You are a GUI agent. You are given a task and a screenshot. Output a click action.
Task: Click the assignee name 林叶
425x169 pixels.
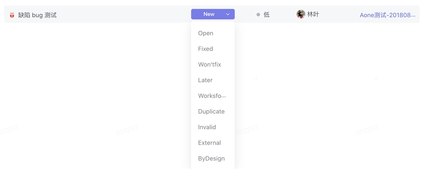pos(313,14)
